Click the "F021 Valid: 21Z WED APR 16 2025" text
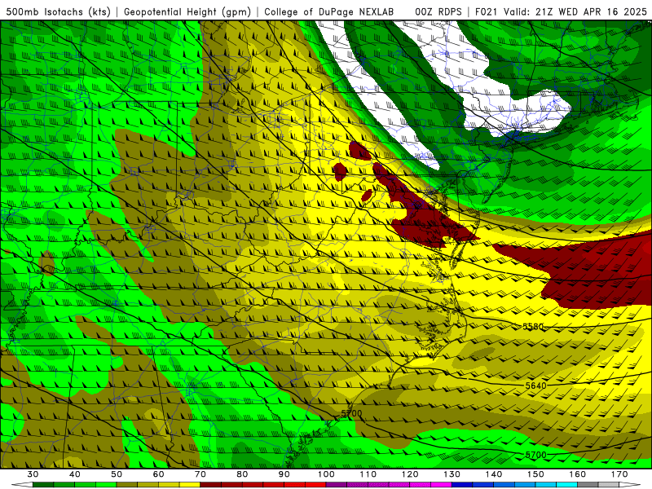This screenshot has width=652, height=489. [561, 12]
